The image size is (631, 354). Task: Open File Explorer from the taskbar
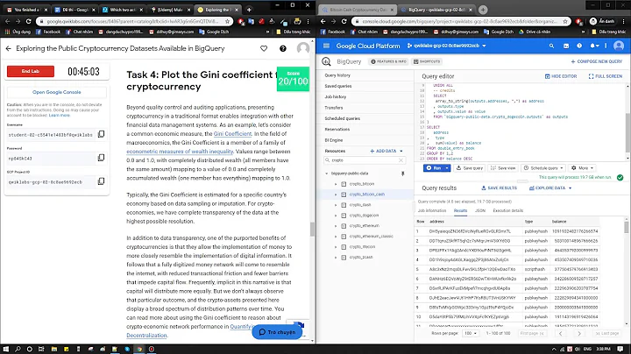coord(54,349)
